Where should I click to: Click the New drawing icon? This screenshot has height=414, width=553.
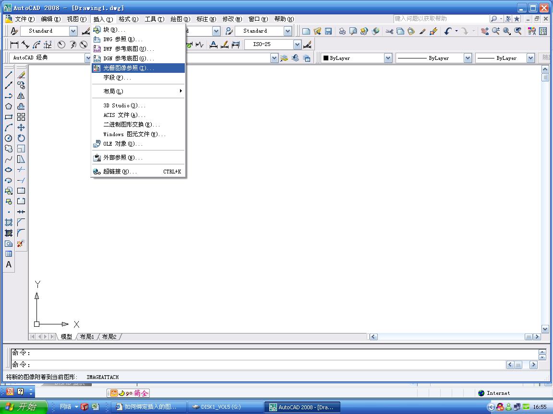coord(306,31)
